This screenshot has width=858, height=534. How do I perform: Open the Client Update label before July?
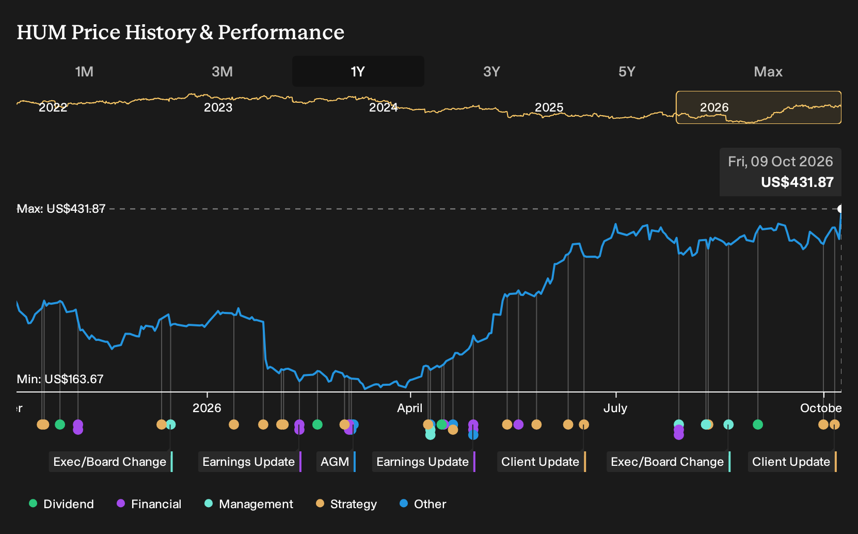click(x=542, y=462)
